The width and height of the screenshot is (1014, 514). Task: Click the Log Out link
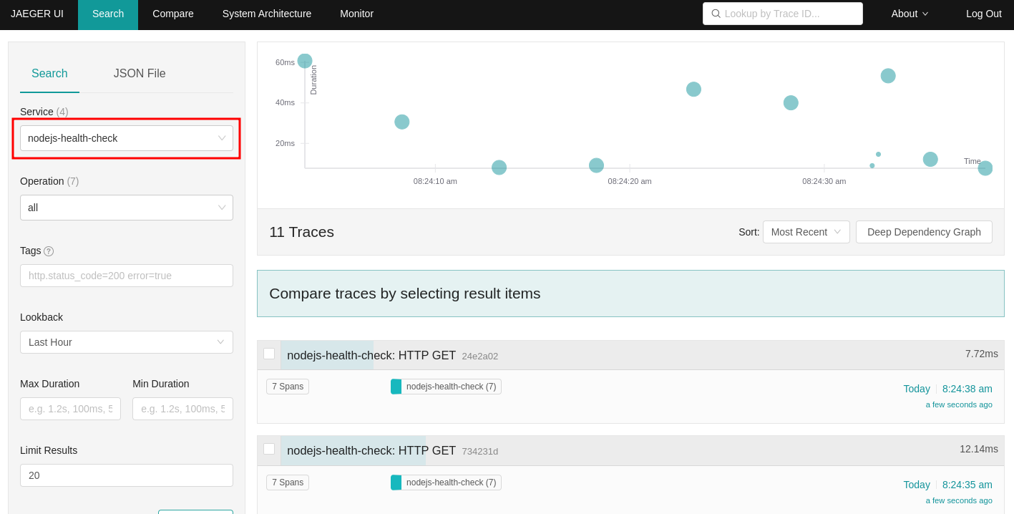pos(983,14)
